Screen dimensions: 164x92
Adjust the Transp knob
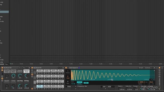pos(135,89)
